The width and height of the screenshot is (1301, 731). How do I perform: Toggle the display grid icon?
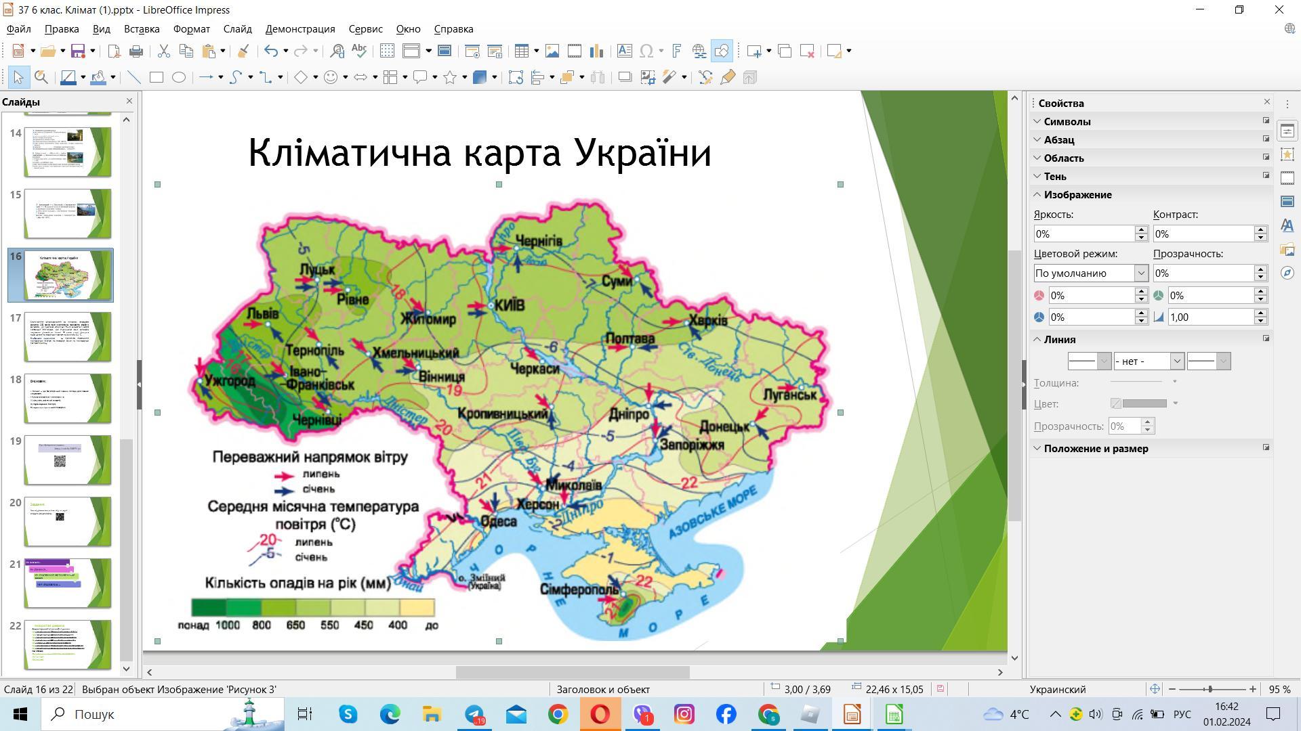tap(387, 51)
